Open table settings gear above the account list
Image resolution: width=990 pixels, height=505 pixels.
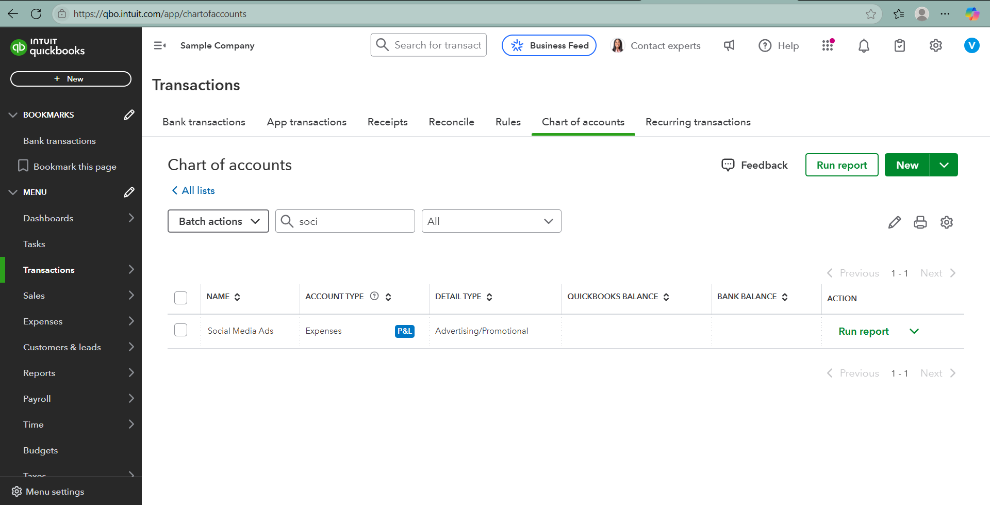[x=947, y=222]
